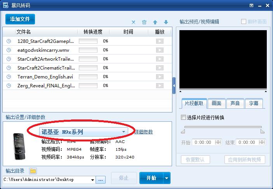Click the video preview screen
The image size is (273, 189).
point(223,60)
